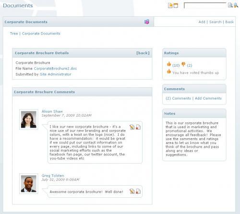The image size is (240, 214).
Task: Click inside the top search input field
Action: point(205,5)
